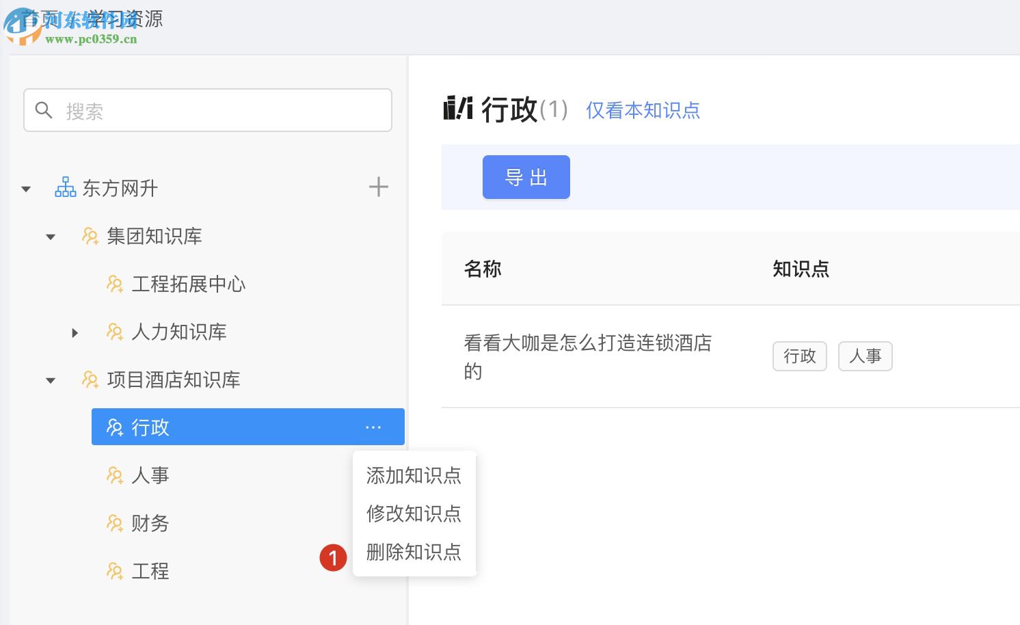Open the row 看看大咖是怎么打造连锁酒店的
This screenshot has height=625, width=1020.
click(588, 356)
